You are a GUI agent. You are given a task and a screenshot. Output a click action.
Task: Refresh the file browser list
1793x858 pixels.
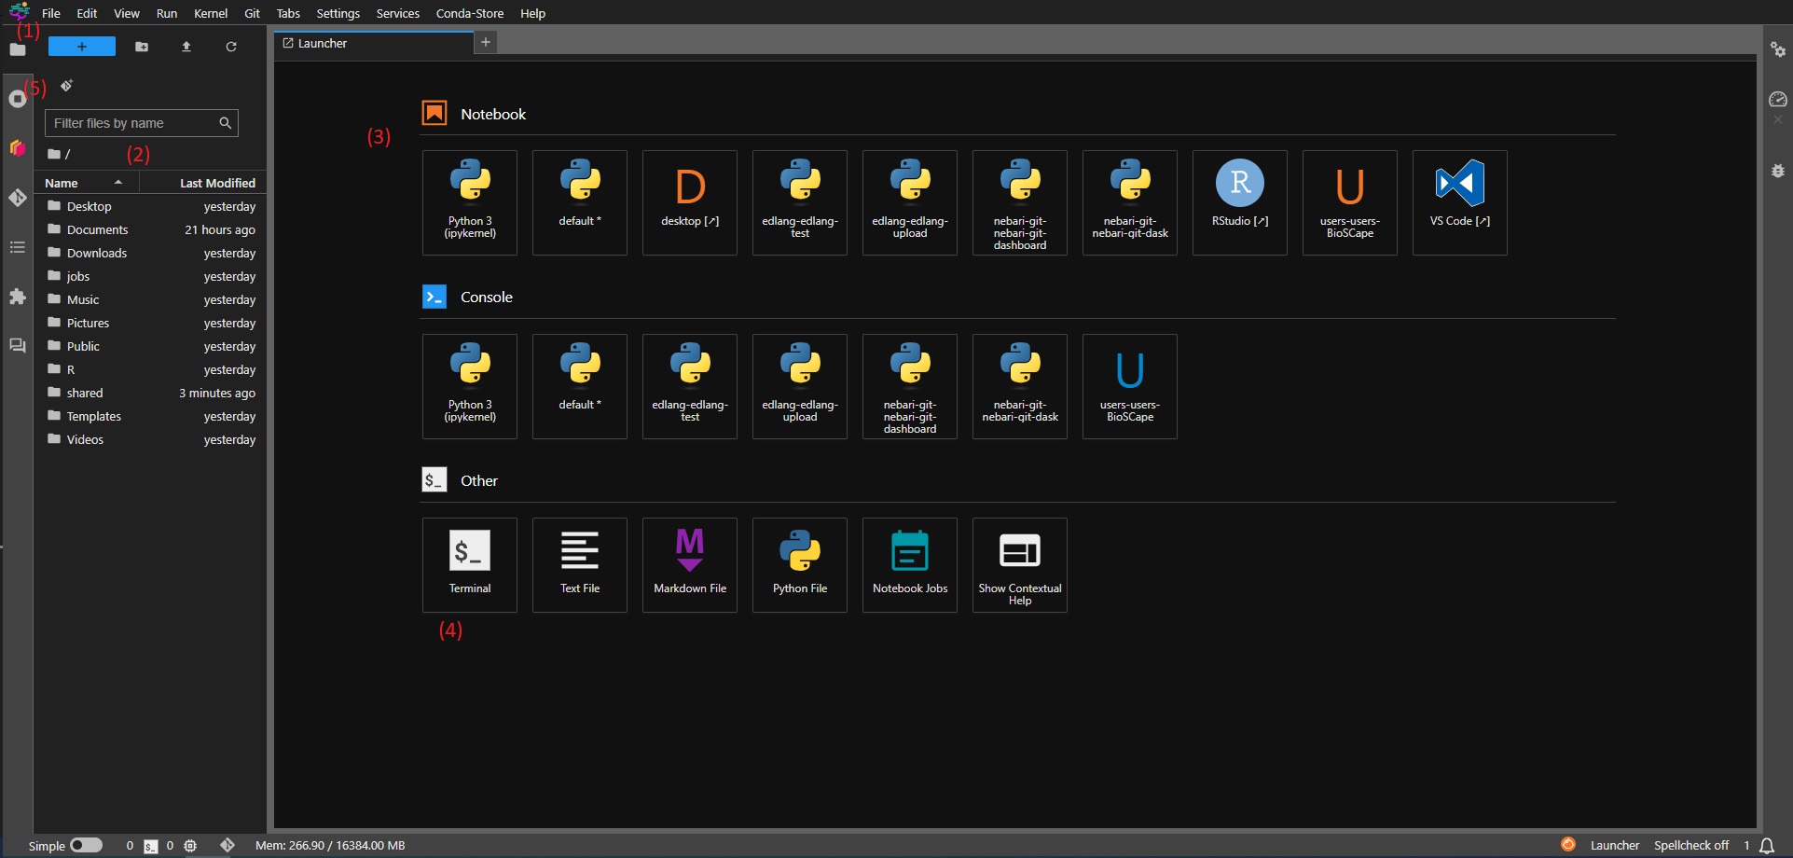coord(231,47)
